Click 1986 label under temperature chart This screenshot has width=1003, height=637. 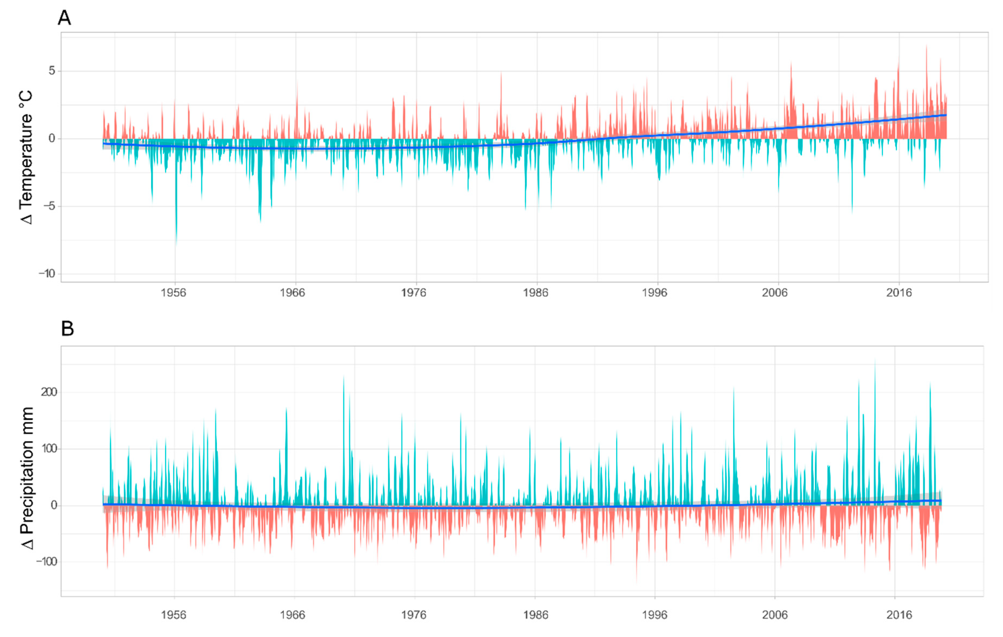[535, 293]
